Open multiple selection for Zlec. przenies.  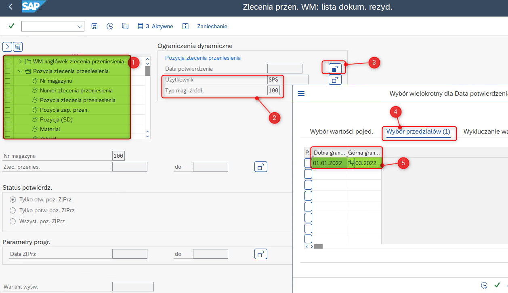(x=261, y=167)
